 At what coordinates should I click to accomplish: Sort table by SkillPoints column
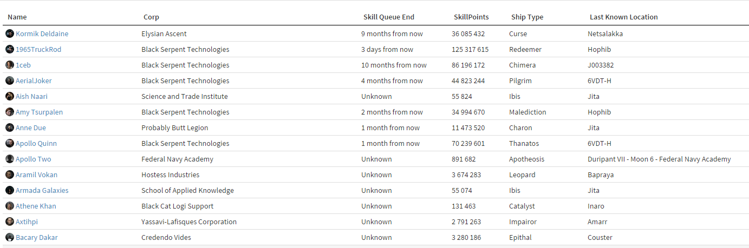[471, 17]
